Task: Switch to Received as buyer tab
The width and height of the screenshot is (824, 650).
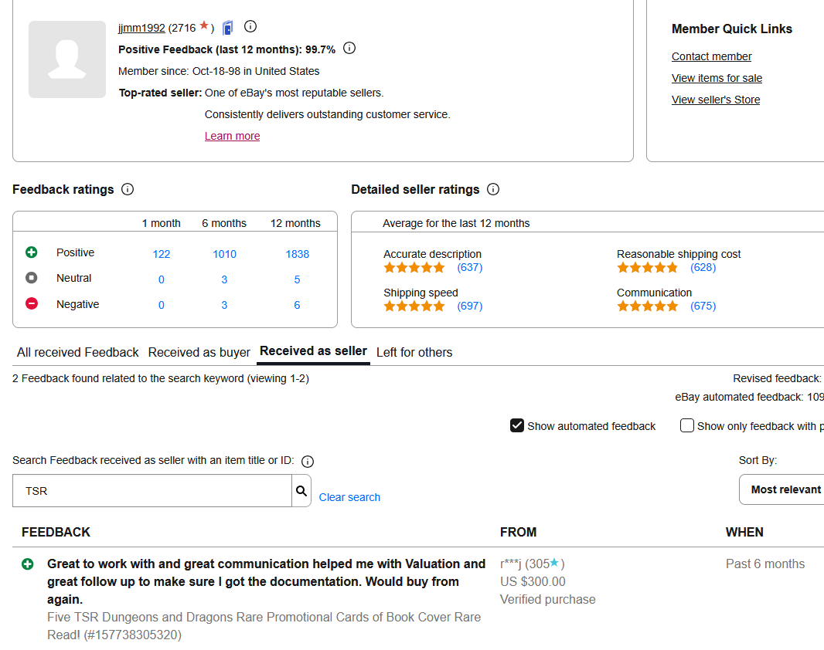Action: [199, 352]
